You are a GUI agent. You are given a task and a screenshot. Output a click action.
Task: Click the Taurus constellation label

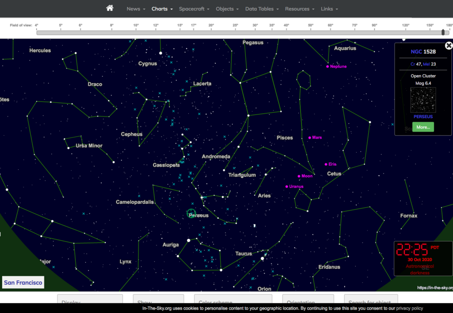tap(244, 253)
